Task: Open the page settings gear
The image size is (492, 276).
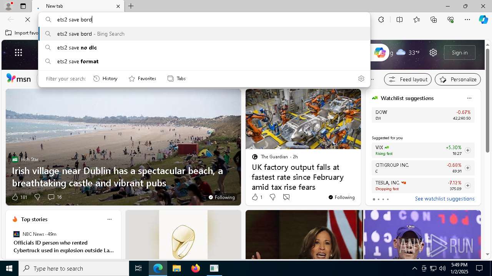Action: 433,53
